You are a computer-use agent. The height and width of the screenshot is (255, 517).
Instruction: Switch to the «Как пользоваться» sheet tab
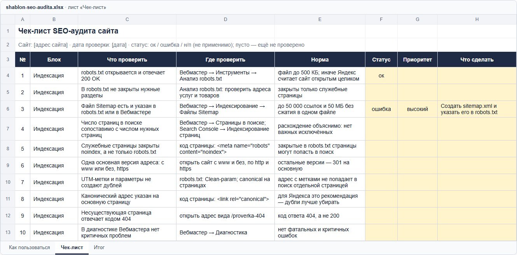coord(30,247)
